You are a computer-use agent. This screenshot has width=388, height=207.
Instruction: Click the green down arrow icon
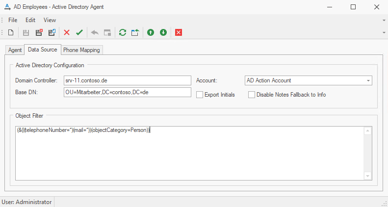(163, 32)
